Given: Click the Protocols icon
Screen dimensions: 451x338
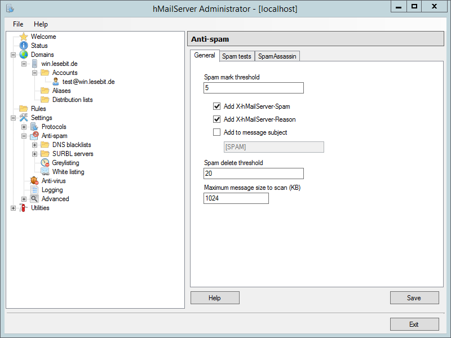Looking at the screenshot, I should tap(34, 126).
